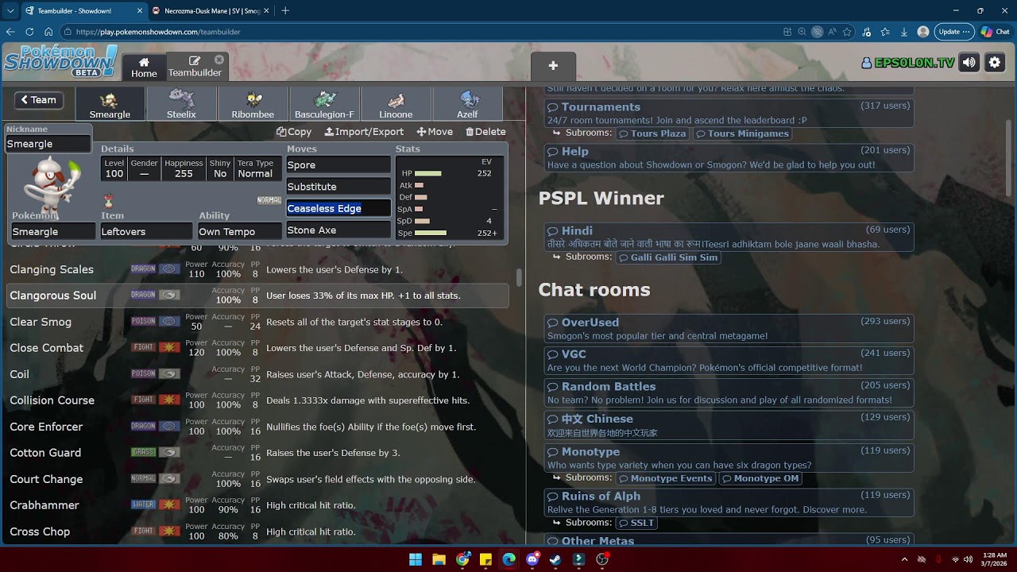Choose Clear Smog from move list

pos(258,322)
